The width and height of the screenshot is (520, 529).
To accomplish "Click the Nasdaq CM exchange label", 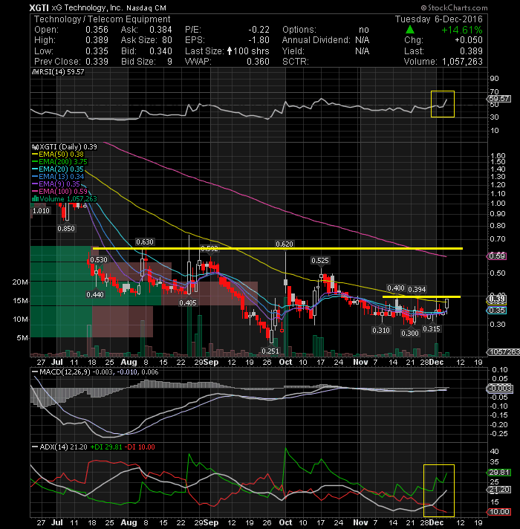I will [x=146, y=7].
